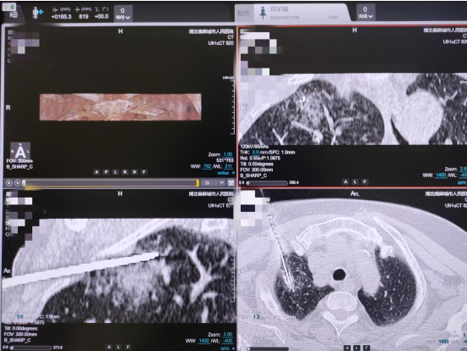Screen dimensions: 467x351
Task: Click the orientation cube showing letter A
Action: pyautogui.click(x=20, y=151)
